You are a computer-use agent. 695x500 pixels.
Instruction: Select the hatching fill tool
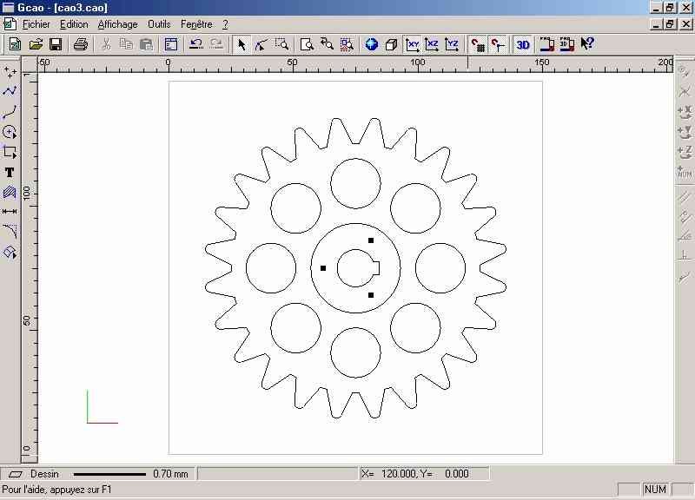click(x=10, y=192)
